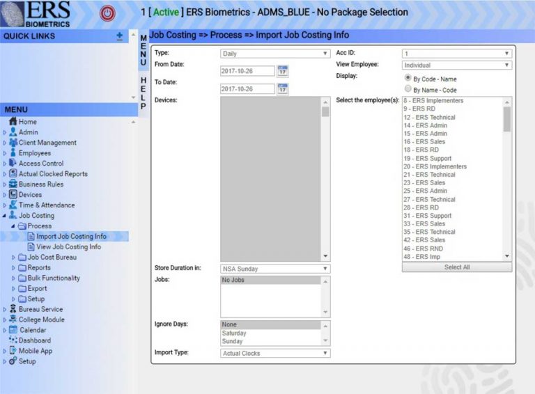This screenshot has height=394, width=535.
Task: Click the red power logout icon
Action: [107, 14]
